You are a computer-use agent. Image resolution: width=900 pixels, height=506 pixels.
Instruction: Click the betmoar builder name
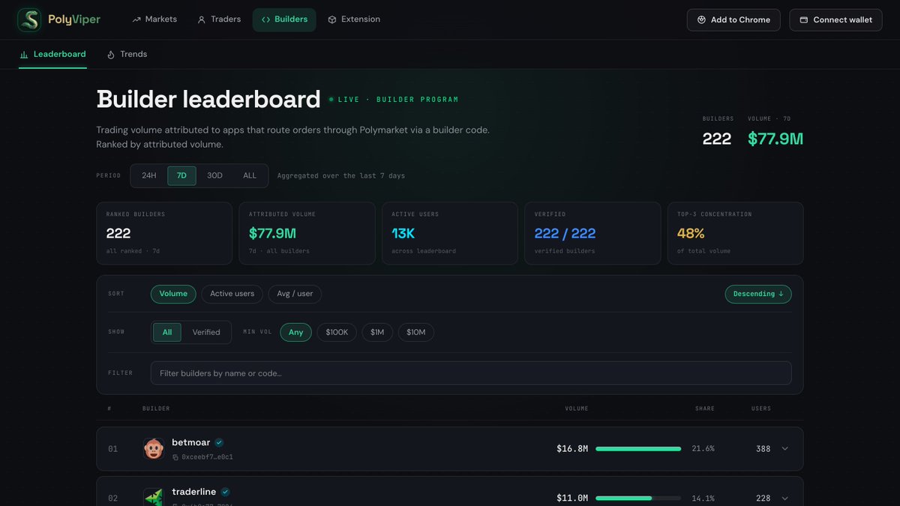(191, 442)
